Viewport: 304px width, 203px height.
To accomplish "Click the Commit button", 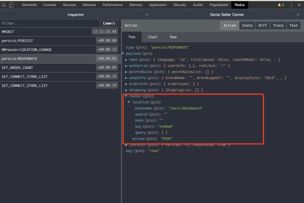I will (x=109, y=24).
